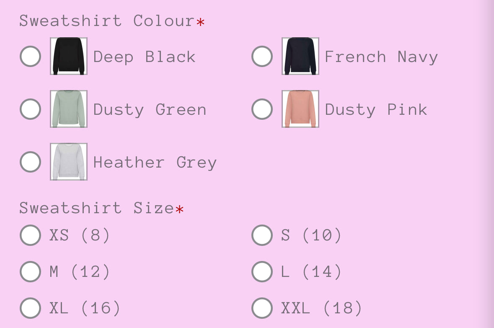Screen dimensions: 494x328
Task: Choose the Heather Grey radio button
Action: [x=30, y=162]
